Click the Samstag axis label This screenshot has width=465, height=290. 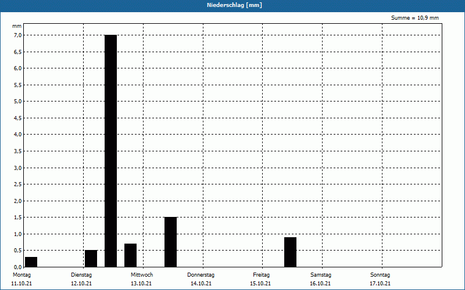321,275
